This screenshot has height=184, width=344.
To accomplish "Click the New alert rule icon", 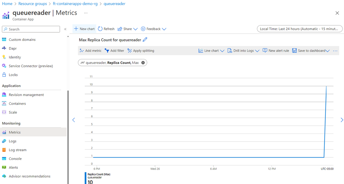I will click(x=265, y=50).
